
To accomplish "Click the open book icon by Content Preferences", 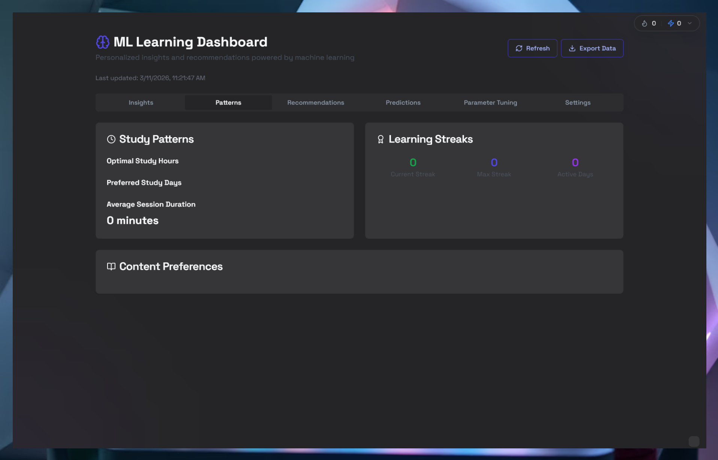I will pyautogui.click(x=111, y=266).
